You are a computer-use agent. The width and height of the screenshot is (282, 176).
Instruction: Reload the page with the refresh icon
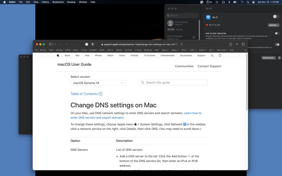point(182,44)
